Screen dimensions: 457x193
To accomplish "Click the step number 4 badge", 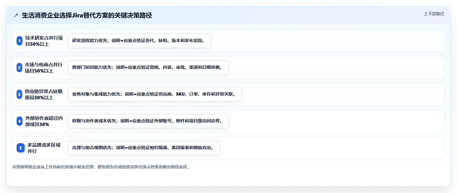I will pos(19,121).
